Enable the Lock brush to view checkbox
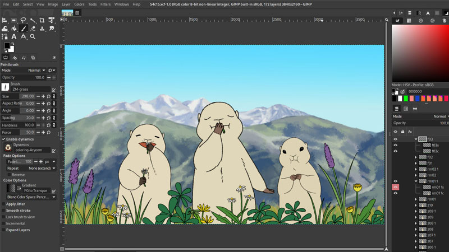 coord(3,217)
